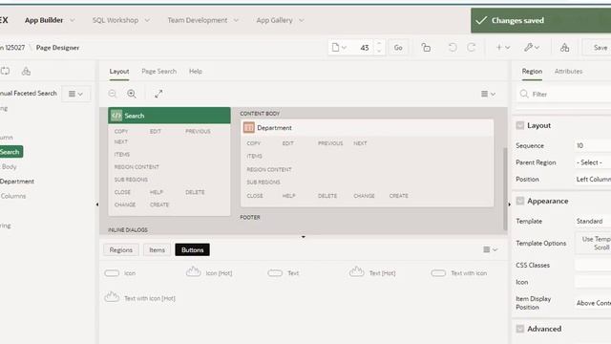Viewport: 611px width, 344px height.
Task: Click the page number field showing 43
Action: click(363, 48)
